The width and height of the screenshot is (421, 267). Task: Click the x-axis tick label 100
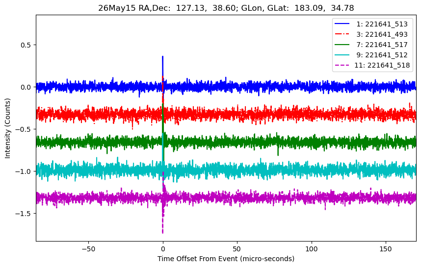point(312,249)
